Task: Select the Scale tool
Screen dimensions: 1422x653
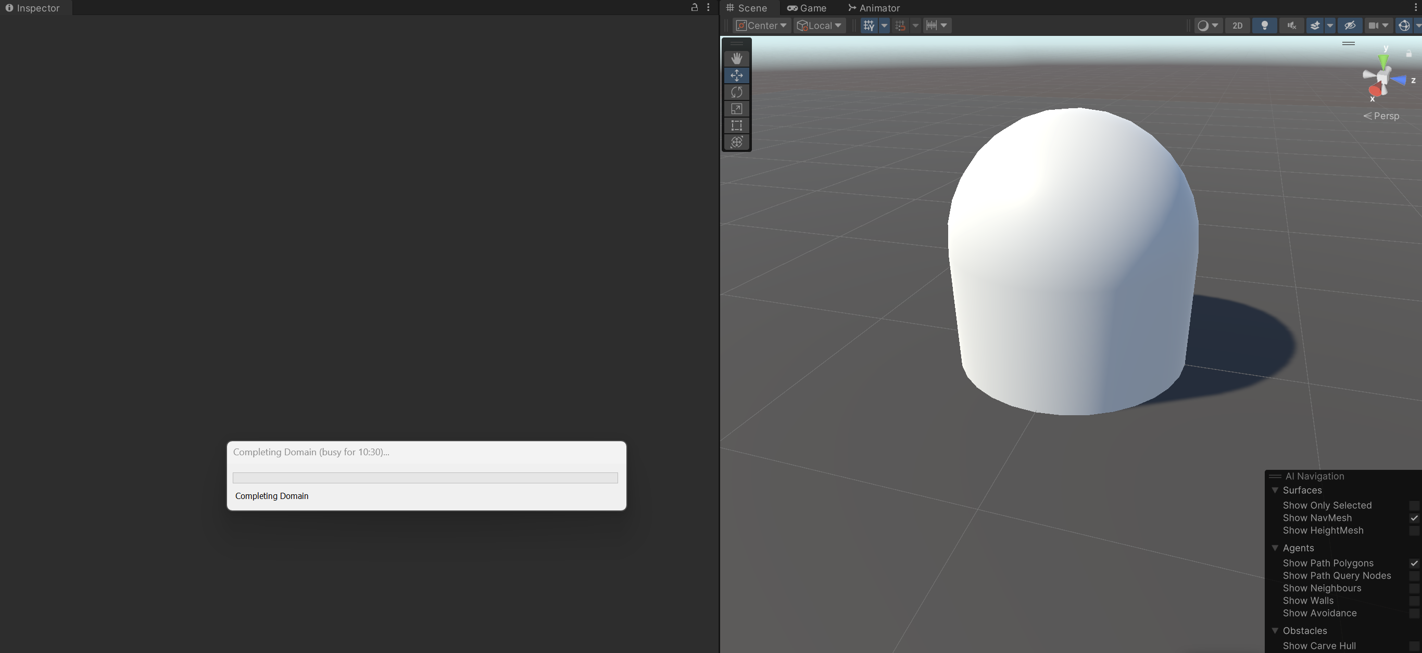Action: click(736, 109)
